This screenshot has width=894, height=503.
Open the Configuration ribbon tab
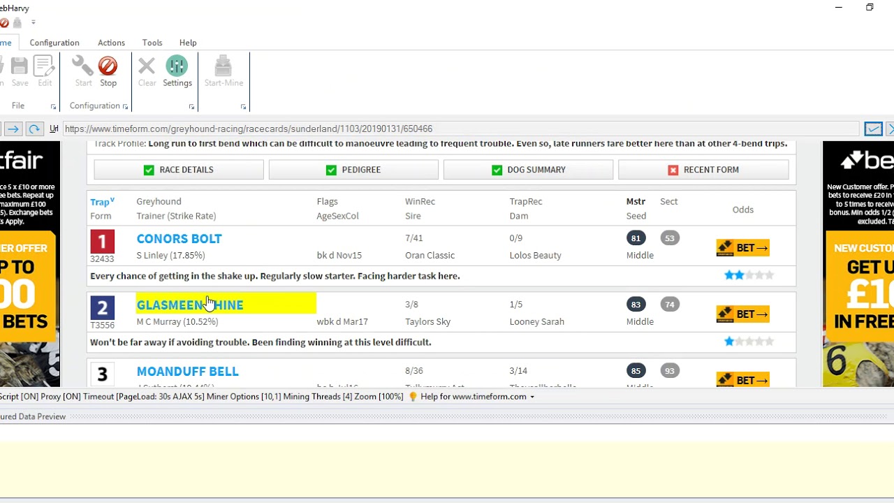point(54,43)
